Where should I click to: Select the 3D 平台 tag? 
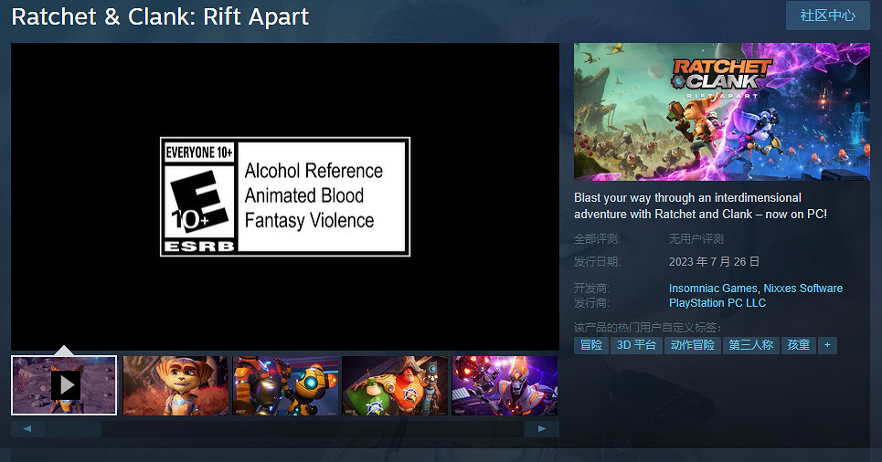pyautogui.click(x=636, y=345)
